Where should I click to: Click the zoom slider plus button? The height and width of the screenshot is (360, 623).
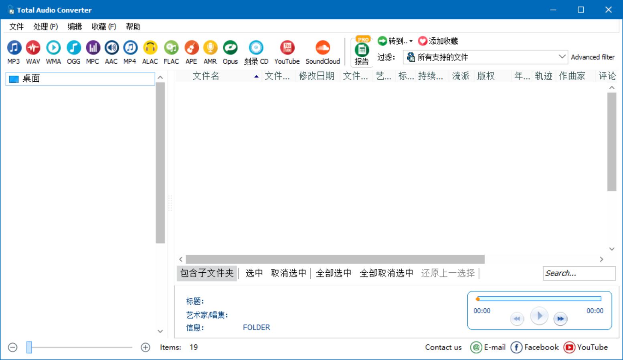coord(146,347)
